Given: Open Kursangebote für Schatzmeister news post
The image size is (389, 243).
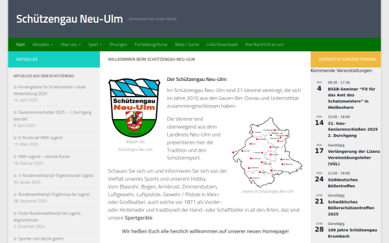Looking at the screenshot, I should 49,90.
